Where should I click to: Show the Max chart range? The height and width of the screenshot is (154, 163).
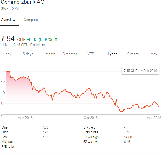[x=154, y=54]
